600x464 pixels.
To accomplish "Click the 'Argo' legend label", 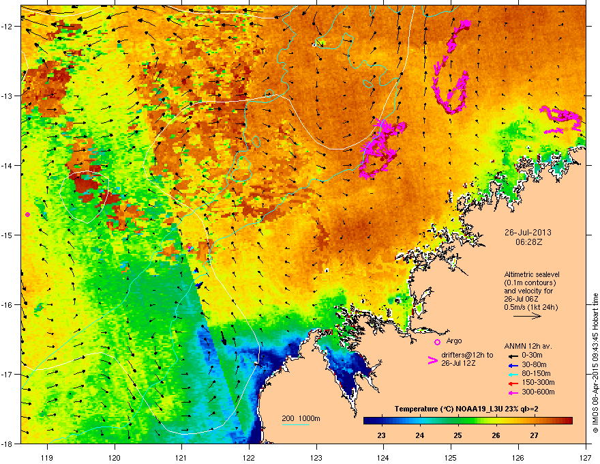I will [x=454, y=340].
